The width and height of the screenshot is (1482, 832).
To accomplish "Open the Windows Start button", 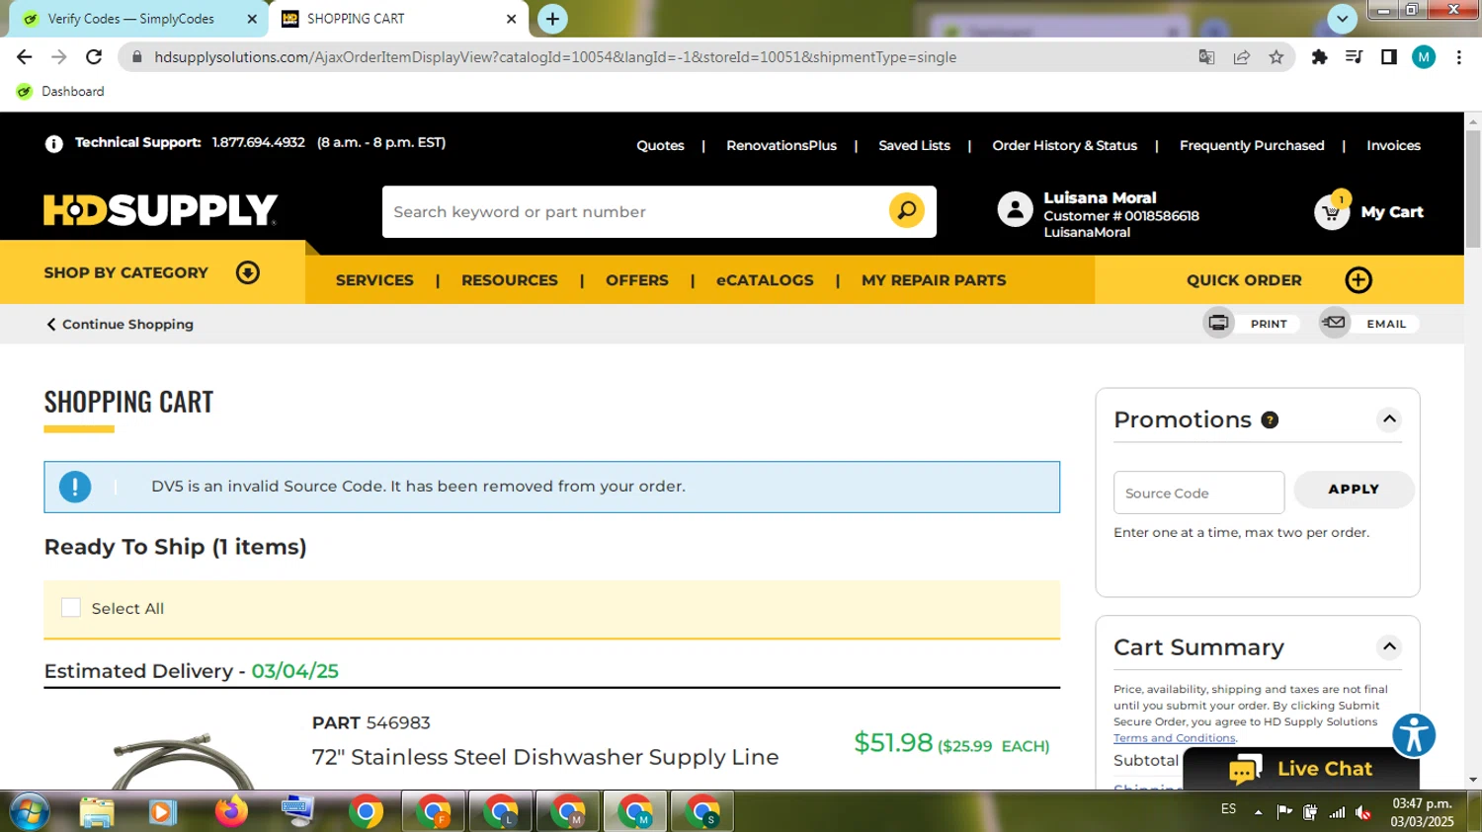I will click(x=29, y=812).
